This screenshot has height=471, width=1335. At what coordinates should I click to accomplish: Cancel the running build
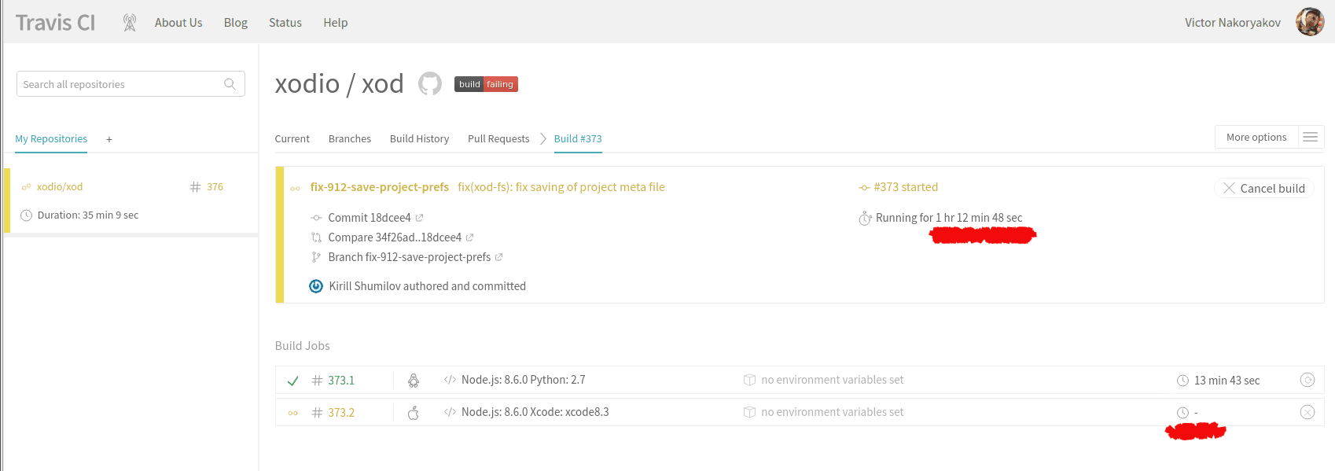[1264, 189]
